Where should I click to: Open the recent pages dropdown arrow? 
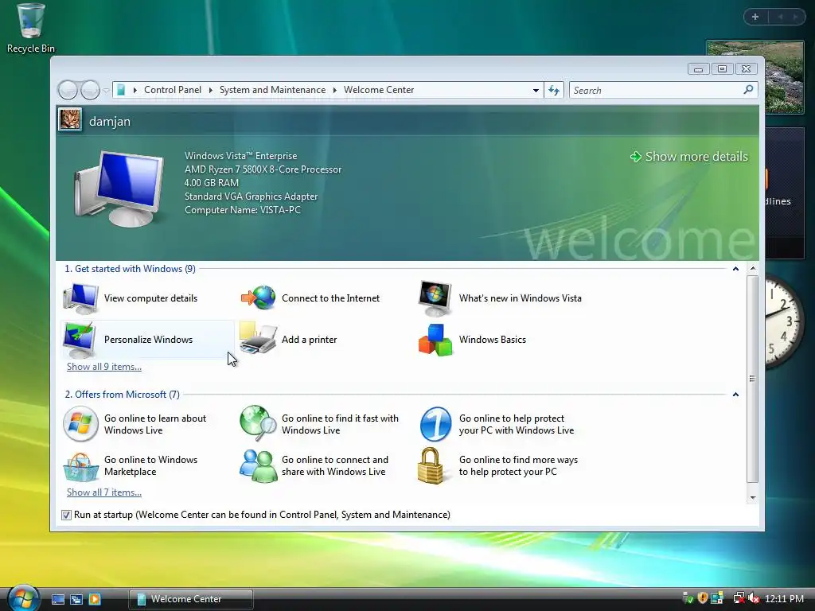[106, 91]
